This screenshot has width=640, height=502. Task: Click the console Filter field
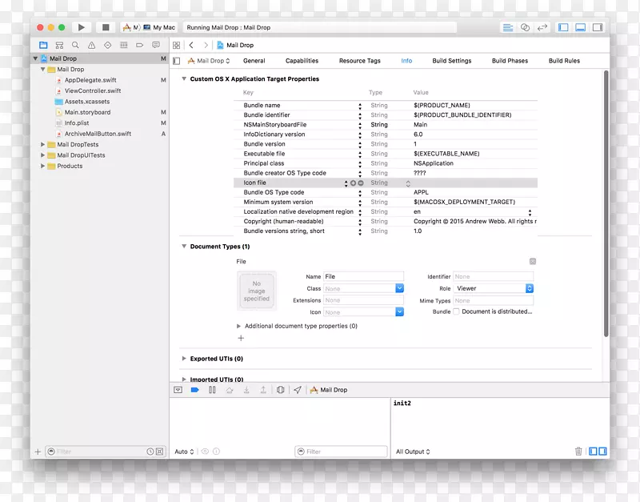click(341, 451)
